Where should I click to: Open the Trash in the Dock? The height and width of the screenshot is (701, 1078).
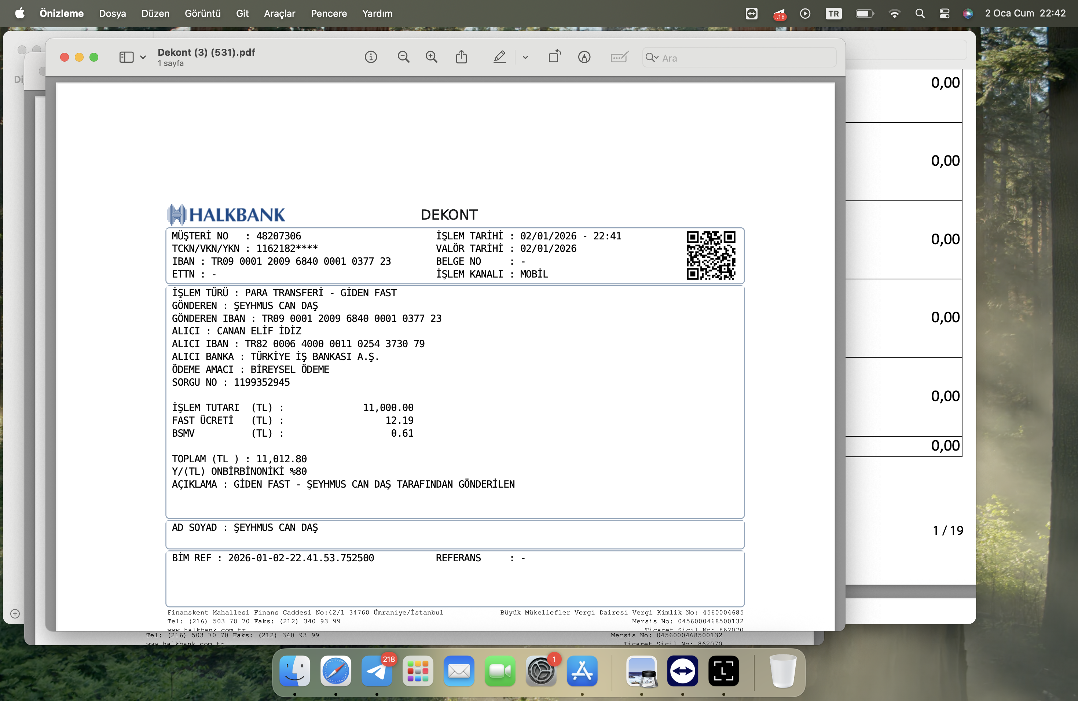tap(783, 671)
